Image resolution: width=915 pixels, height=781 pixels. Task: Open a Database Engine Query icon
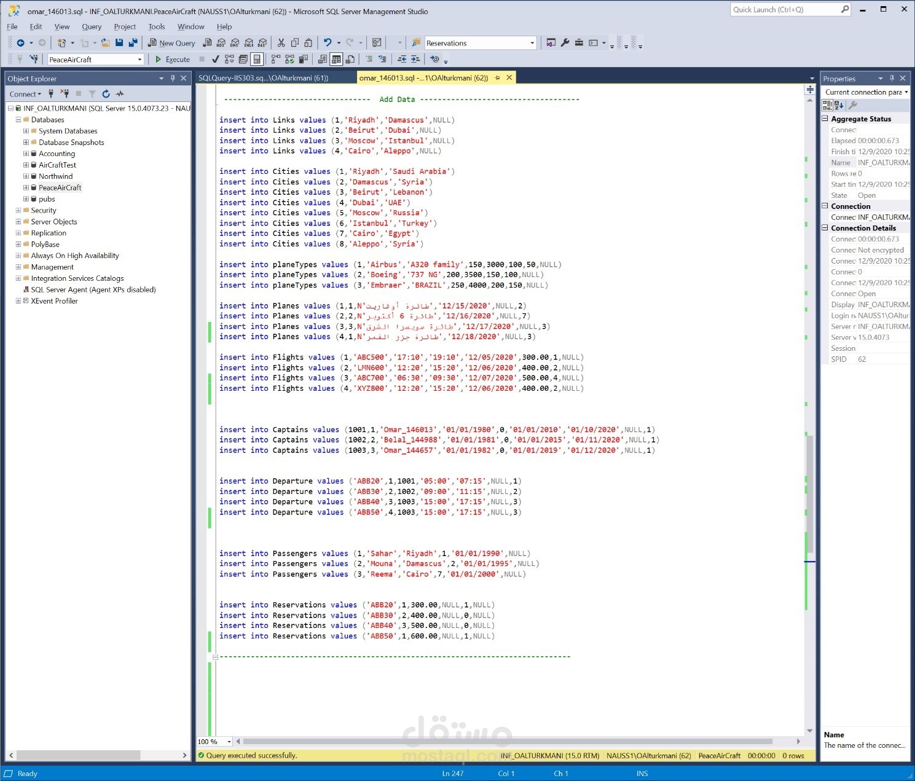pyautogui.click(x=207, y=43)
